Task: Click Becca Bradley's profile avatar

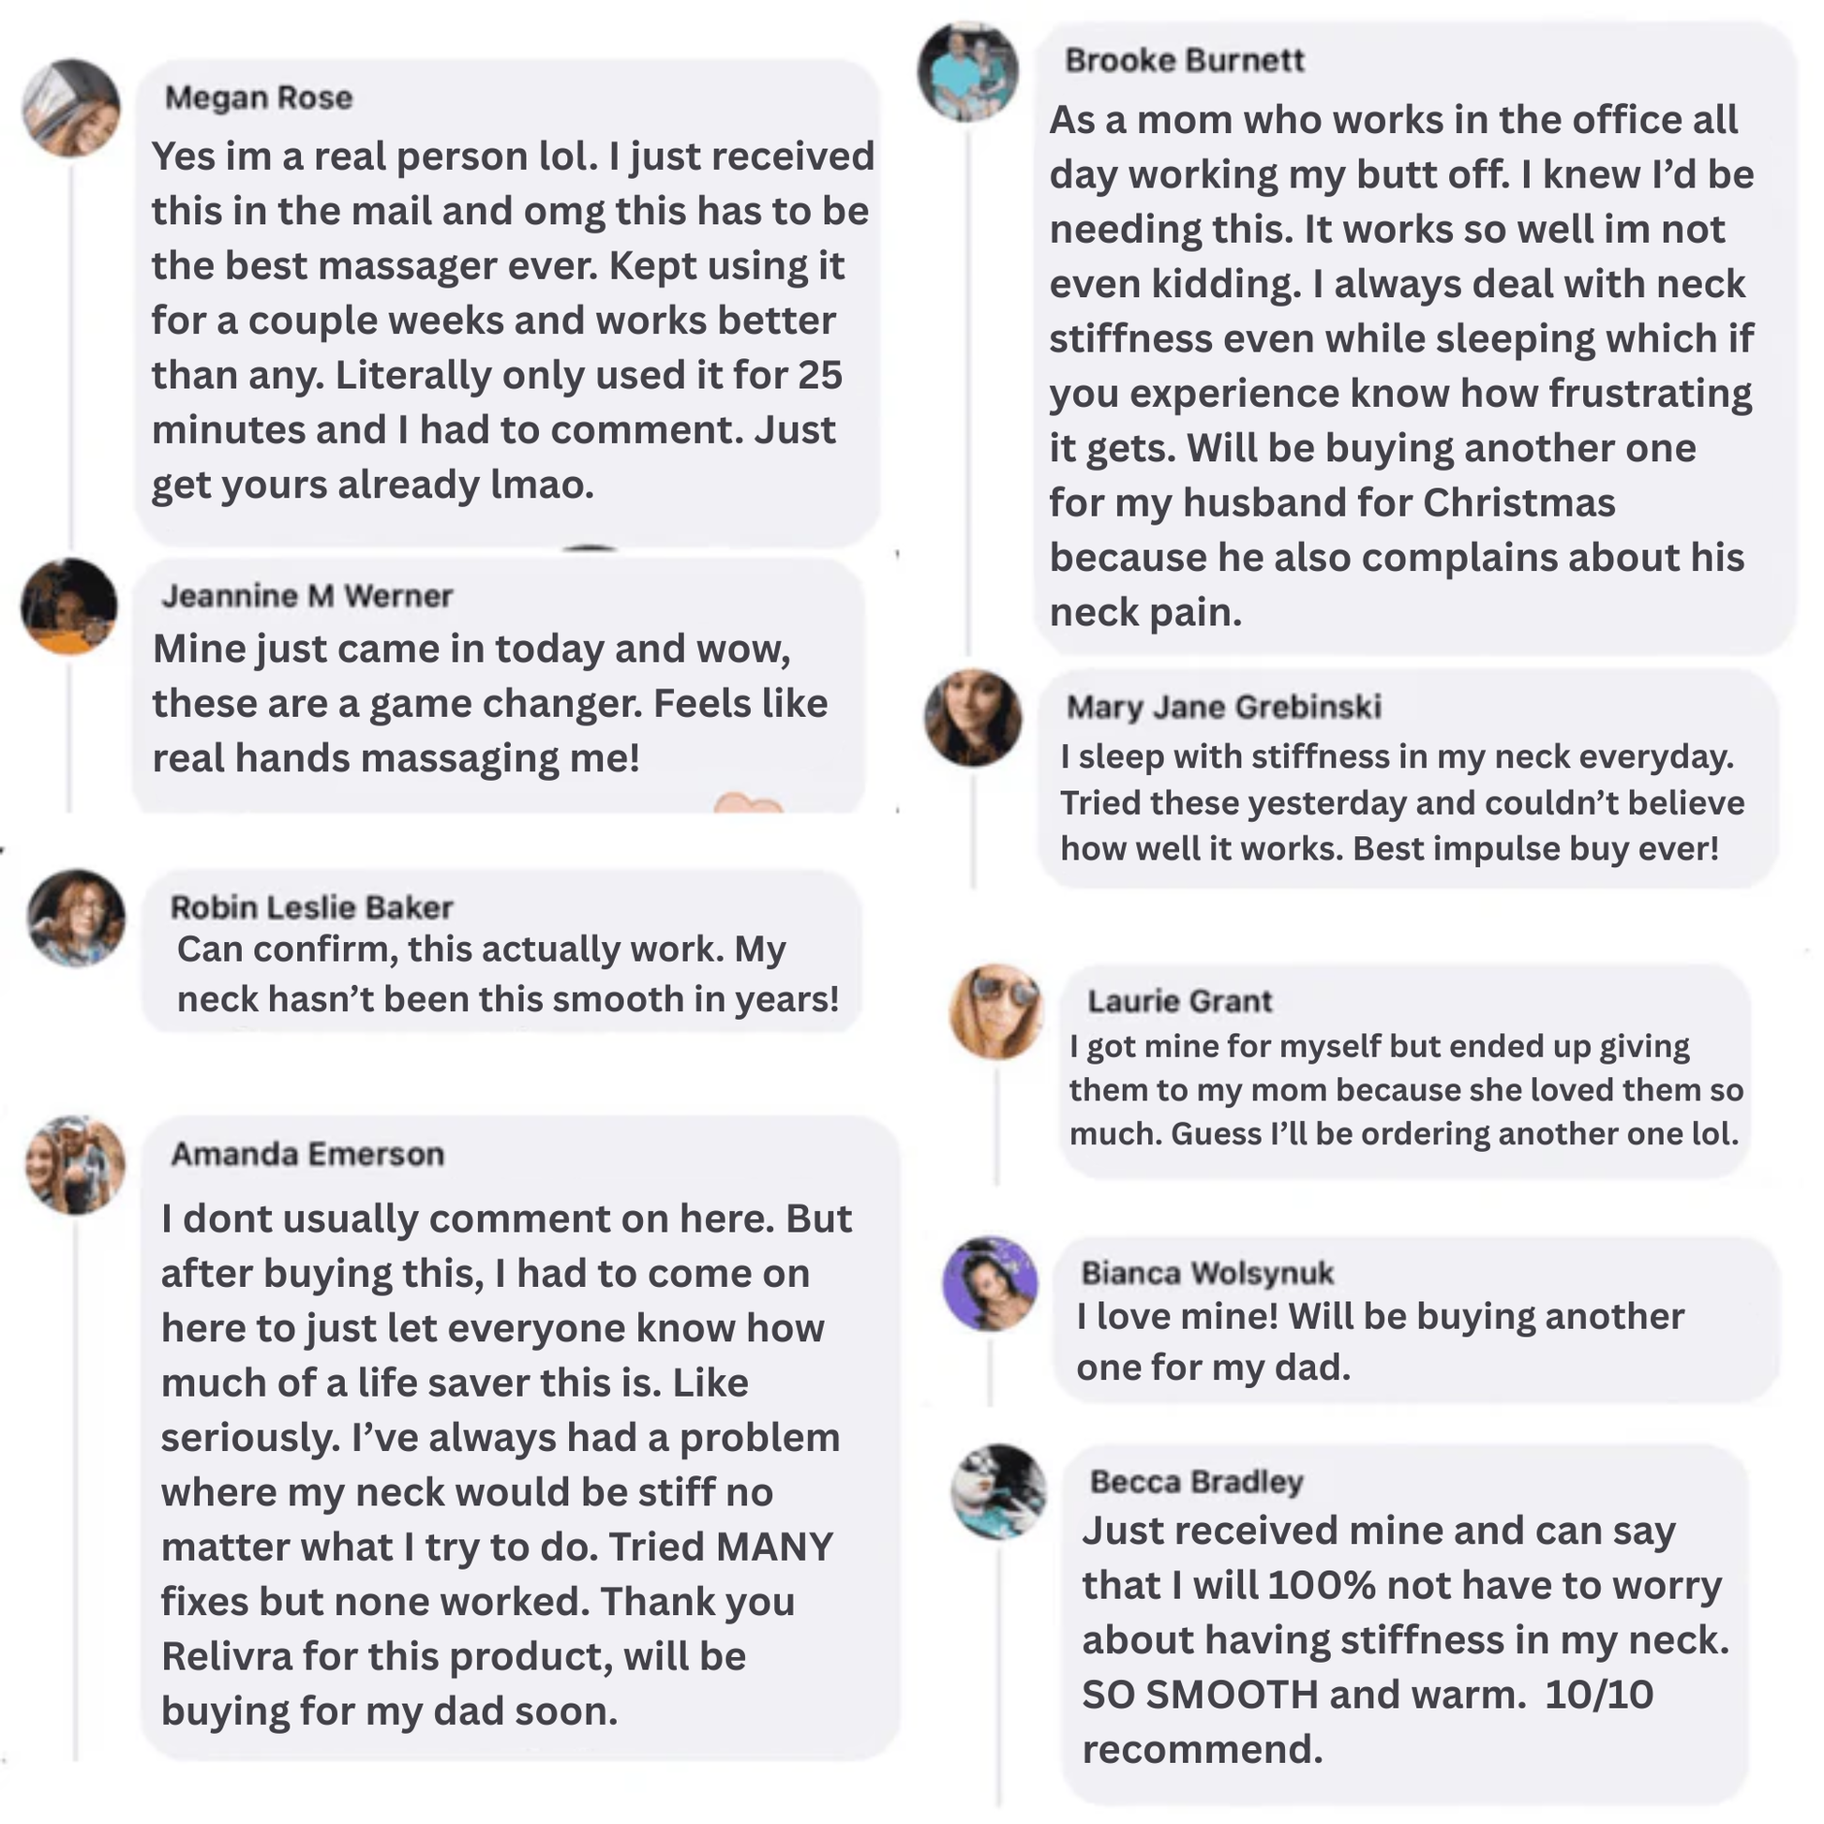Action: coord(999,1491)
